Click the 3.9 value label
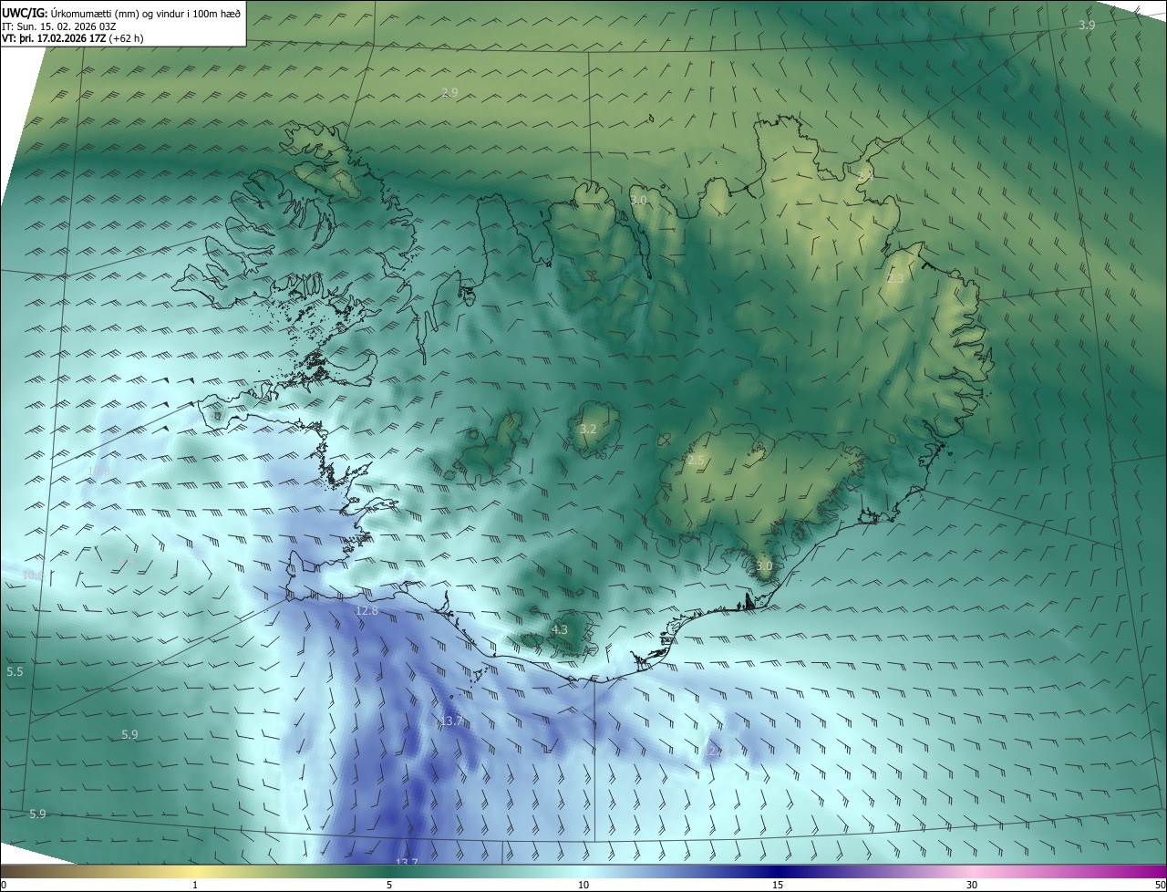 (x=1087, y=26)
